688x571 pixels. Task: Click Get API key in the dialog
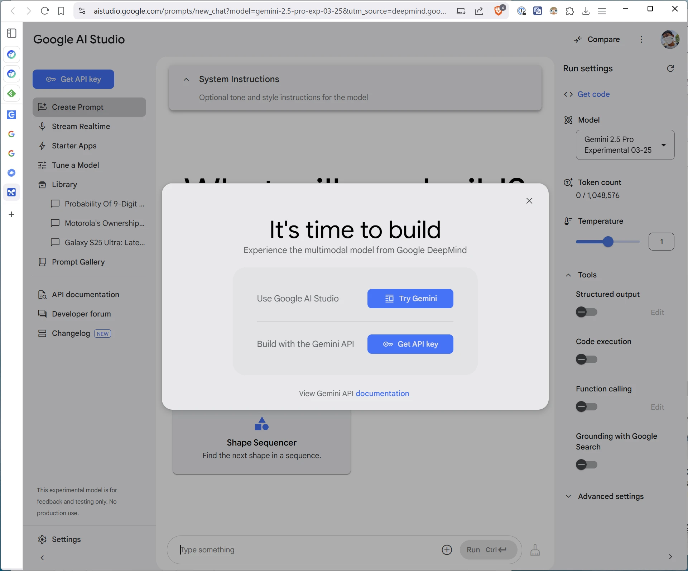point(410,344)
